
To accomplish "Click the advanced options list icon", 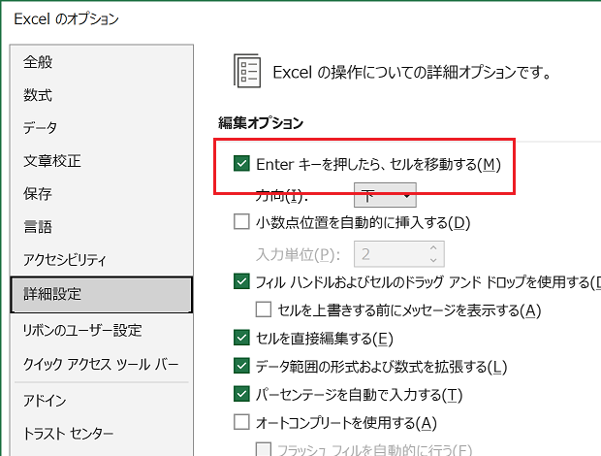I will click(247, 71).
